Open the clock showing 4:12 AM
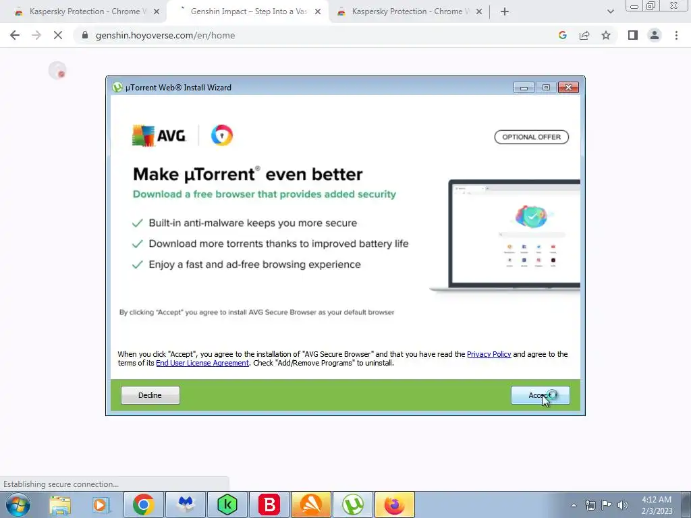This screenshot has width=691, height=518. (657, 505)
